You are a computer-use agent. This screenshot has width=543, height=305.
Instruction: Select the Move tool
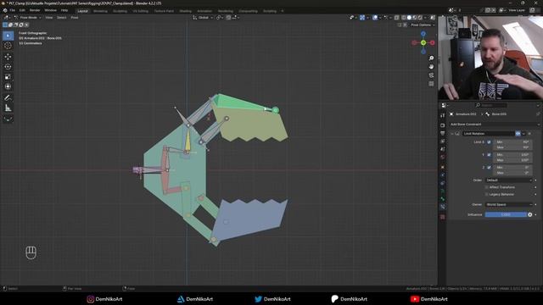click(8, 57)
